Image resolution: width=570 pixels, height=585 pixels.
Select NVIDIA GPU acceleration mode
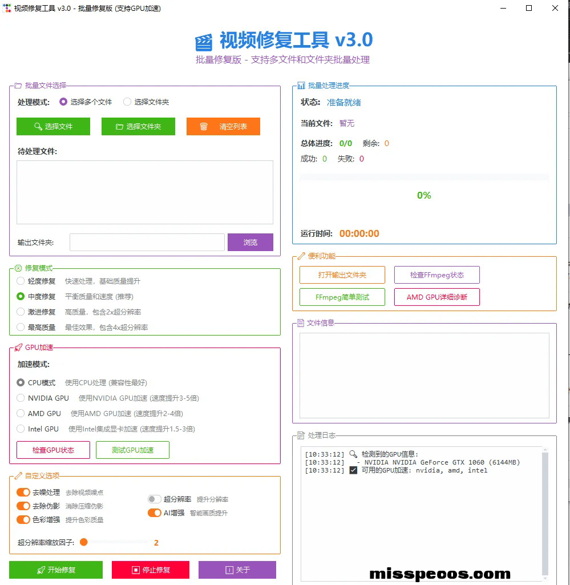[x=21, y=398]
